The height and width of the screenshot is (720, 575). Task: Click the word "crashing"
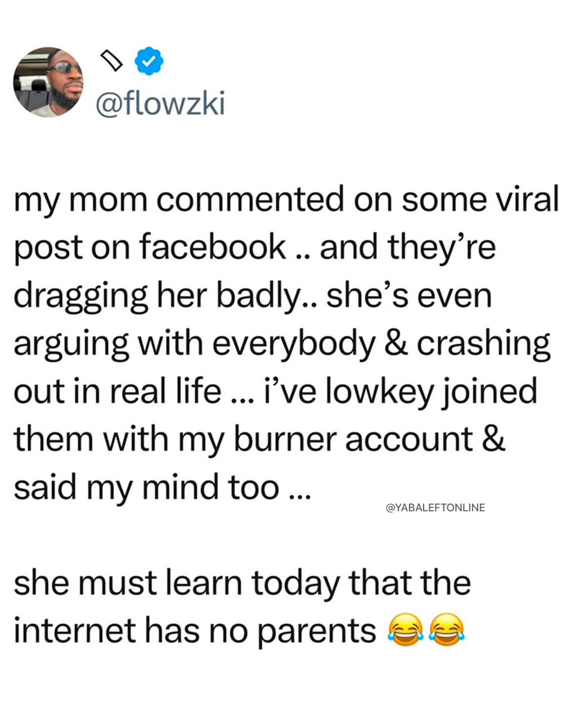point(483,344)
